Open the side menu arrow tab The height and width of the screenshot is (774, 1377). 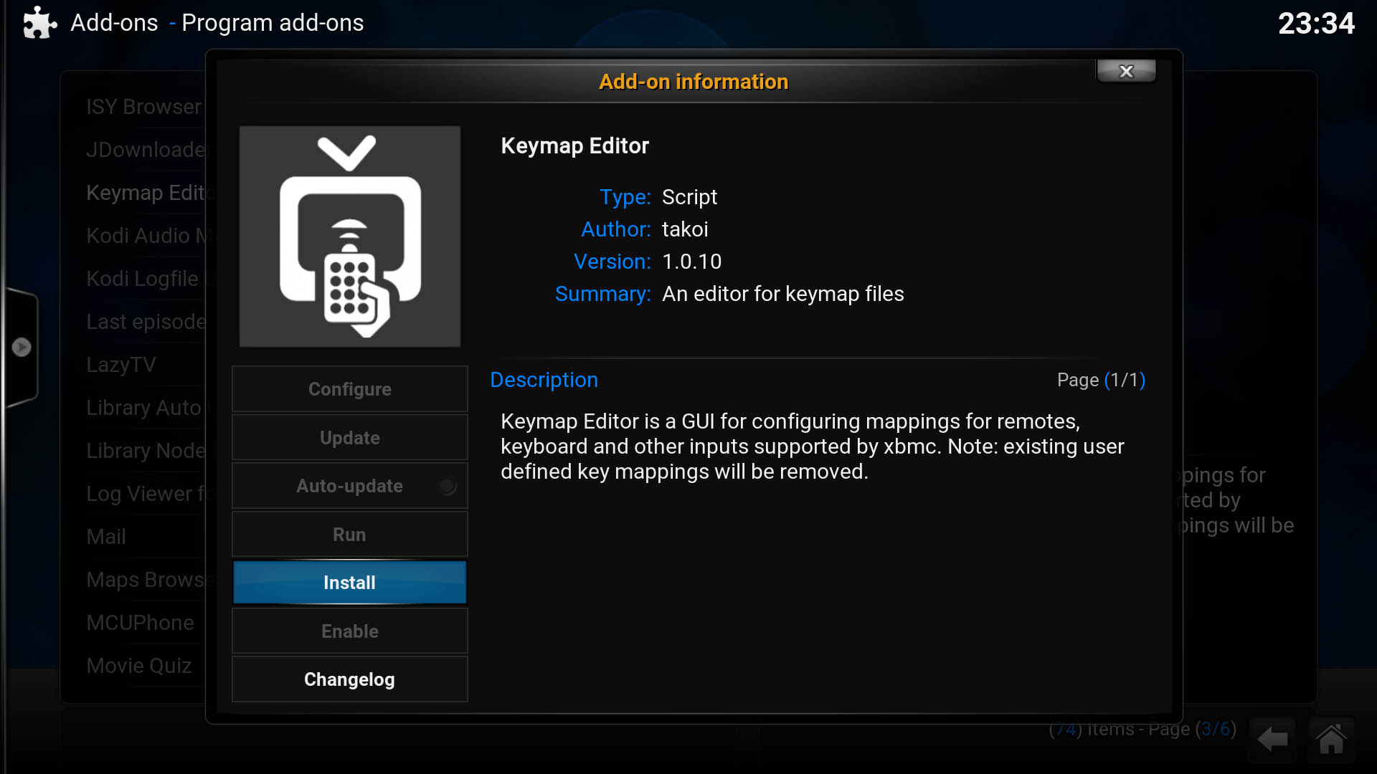point(21,348)
